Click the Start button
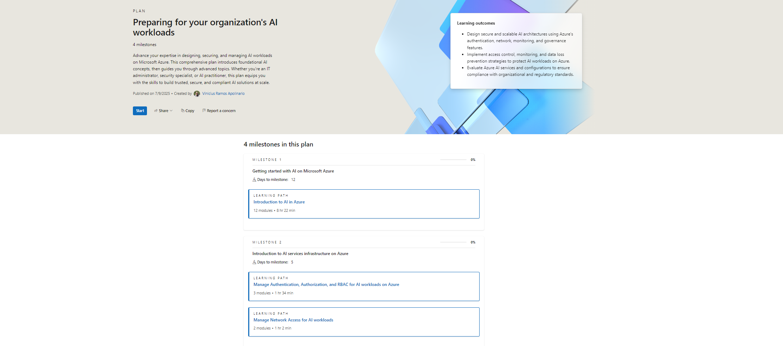The height and width of the screenshot is (346, 783). (x=140, y=111)
